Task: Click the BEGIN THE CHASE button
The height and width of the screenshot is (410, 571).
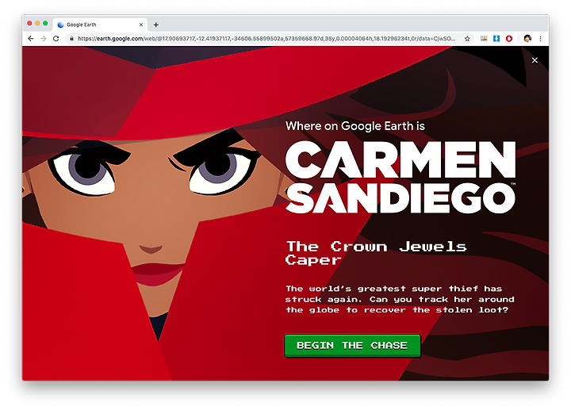Action: (352, 346)
